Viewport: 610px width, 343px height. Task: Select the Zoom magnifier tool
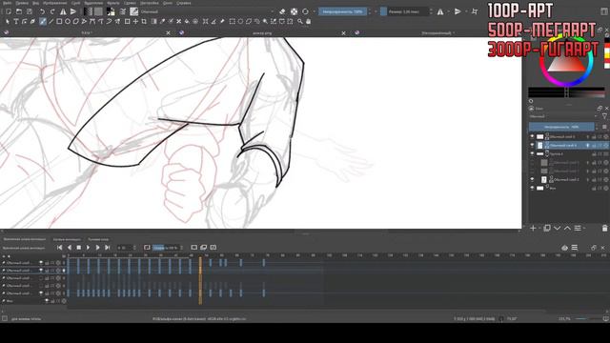(x=300, y=21)
